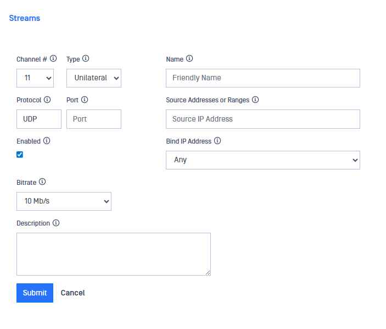386x329 pixels.
Task: Click into the Source IP Address field
Action: pyautogui.click(x=262, y=119)
